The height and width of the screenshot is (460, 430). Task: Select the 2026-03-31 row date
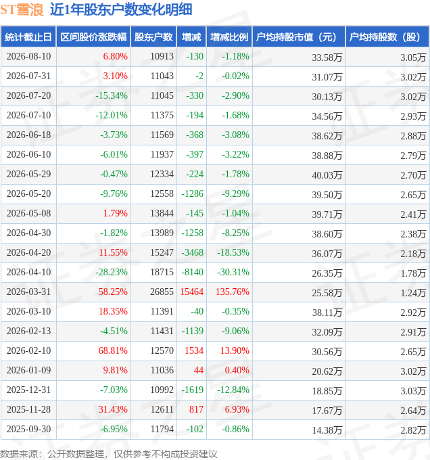tap(28, 292)
